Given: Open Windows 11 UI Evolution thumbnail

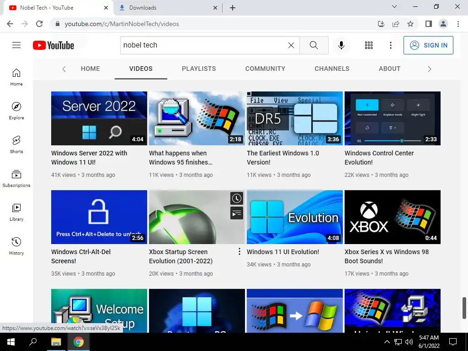Looking at the screenshot, I should pyautogui.click(x=295, y=217).
